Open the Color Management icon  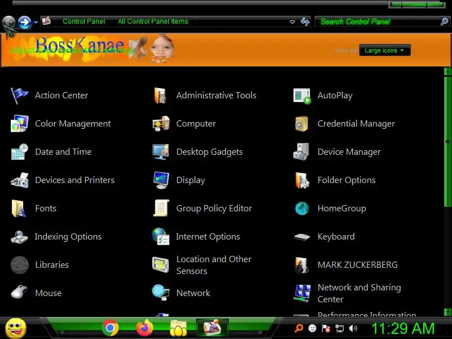(x=19, y=124)
